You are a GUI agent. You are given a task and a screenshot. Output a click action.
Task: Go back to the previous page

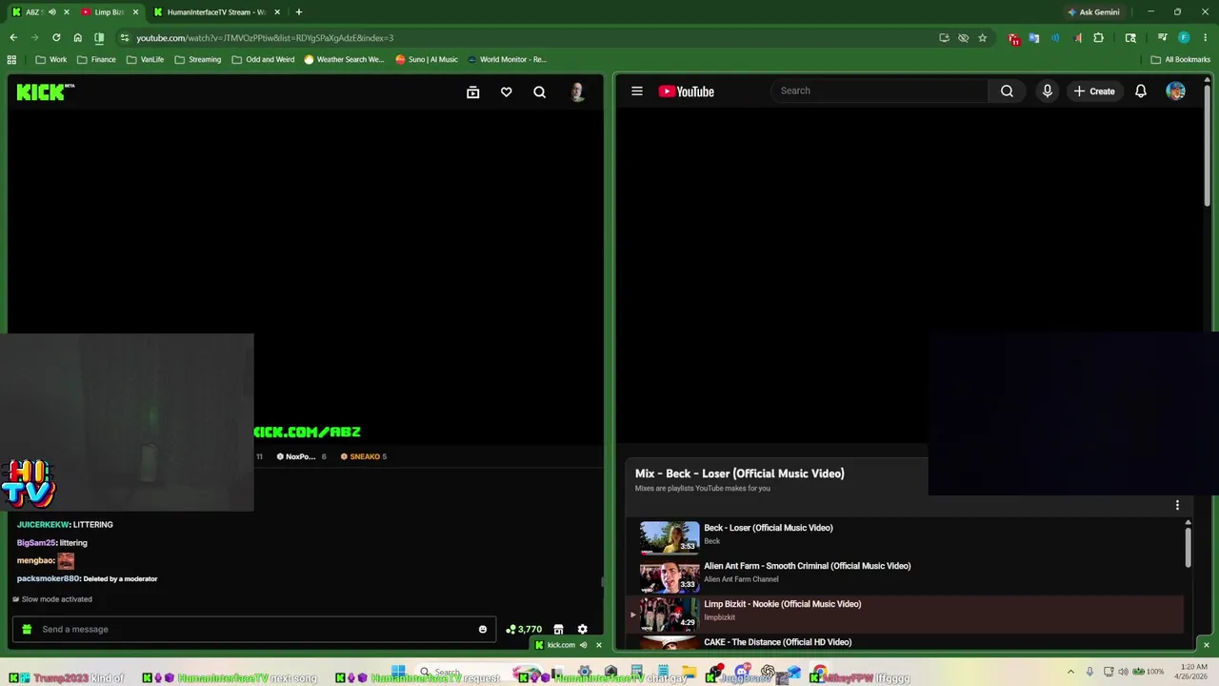point(13,38)
